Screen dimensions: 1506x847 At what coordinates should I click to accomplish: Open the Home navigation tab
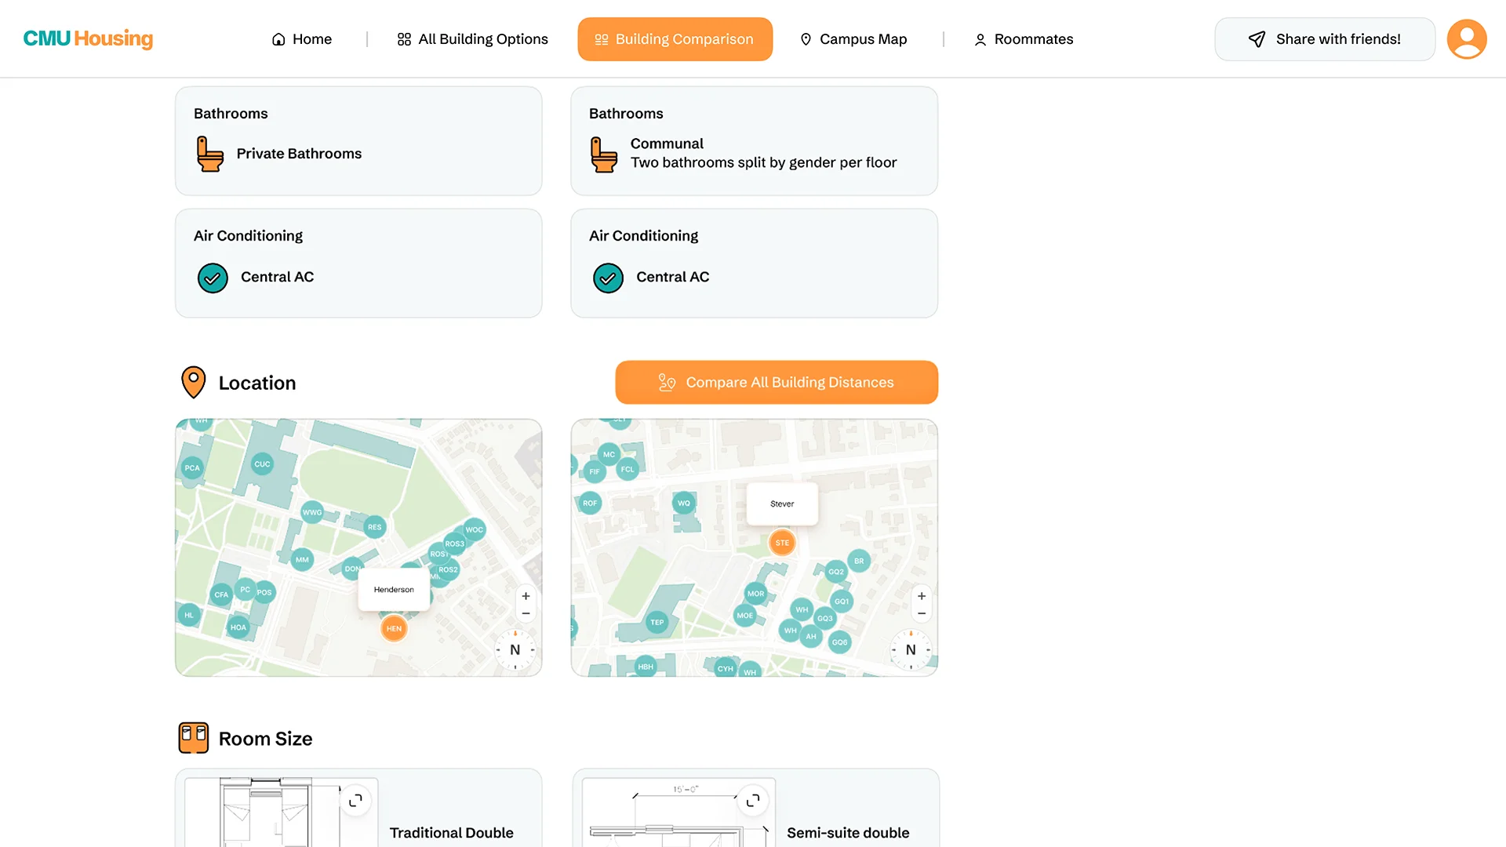pyautogui.click(x=302, y=39)
